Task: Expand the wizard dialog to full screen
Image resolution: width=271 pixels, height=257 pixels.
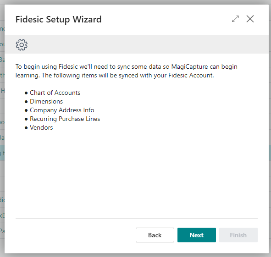Action: tap(235, 19)
